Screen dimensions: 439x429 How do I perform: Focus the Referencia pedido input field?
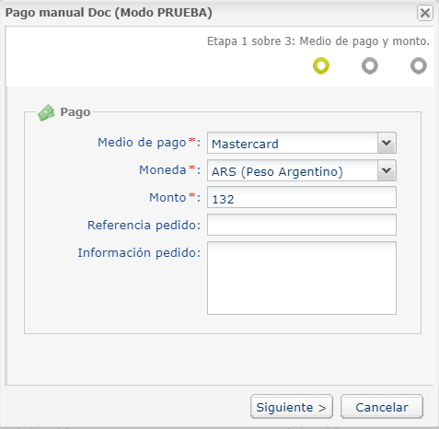point(302,225)
